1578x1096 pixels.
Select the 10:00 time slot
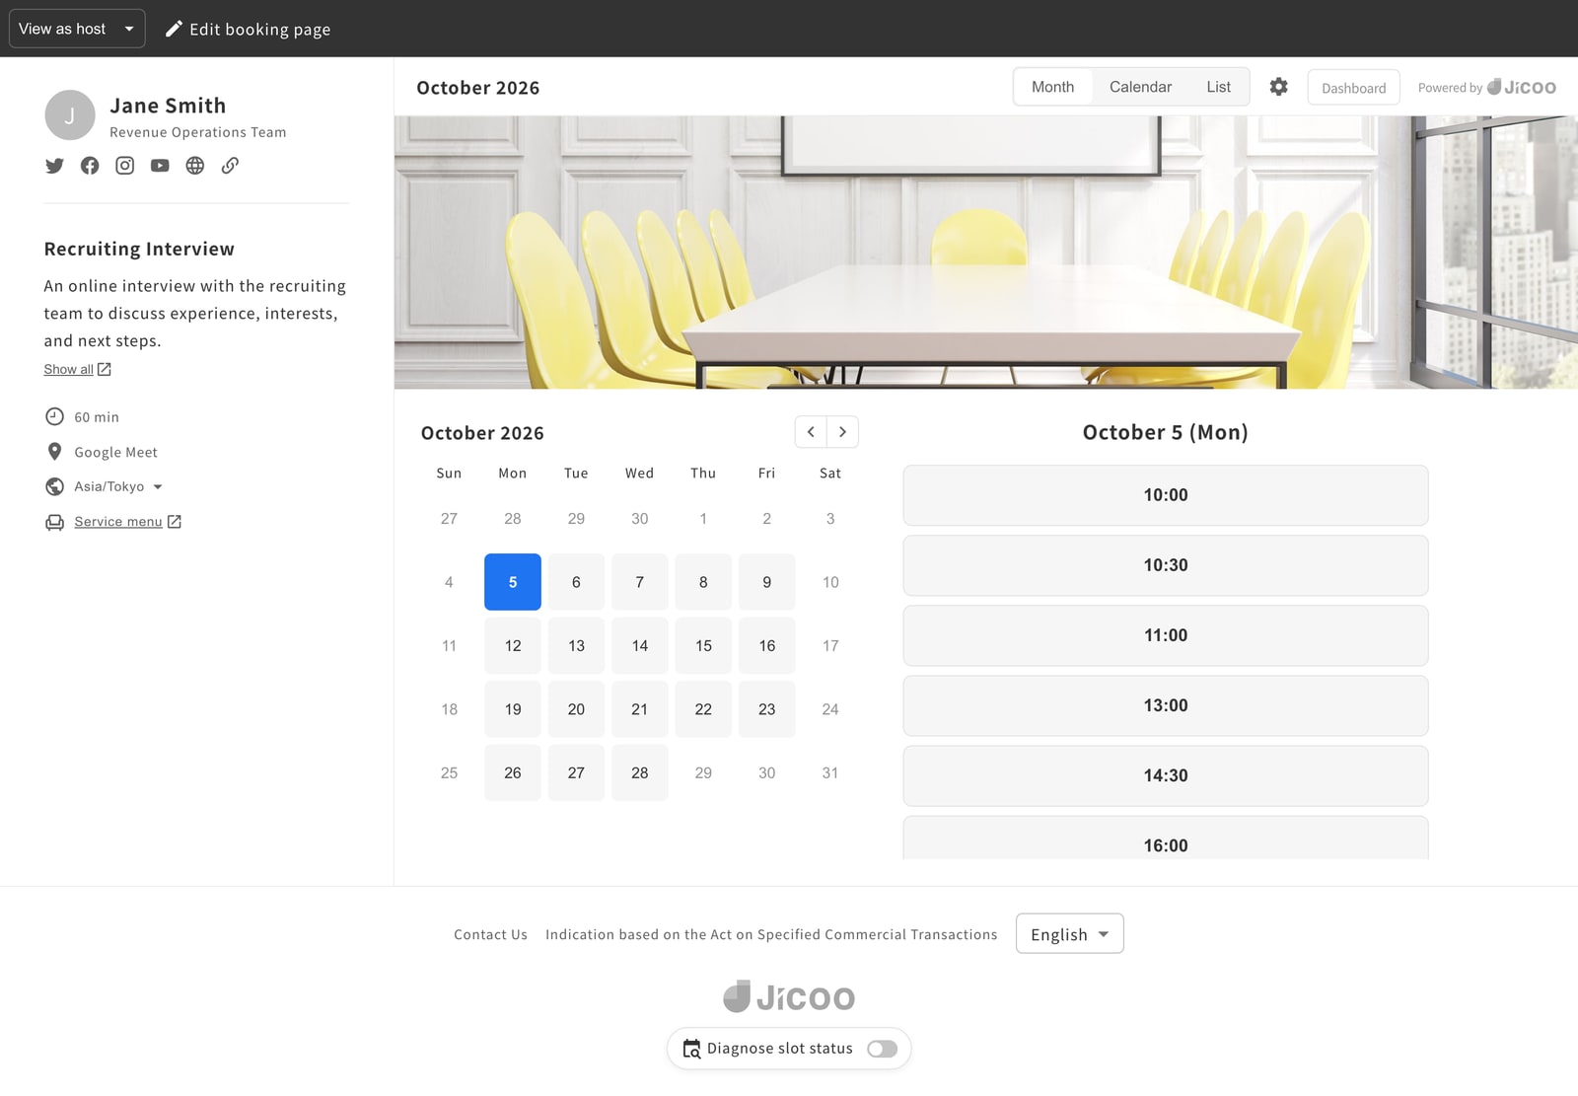coord(1166,495)
